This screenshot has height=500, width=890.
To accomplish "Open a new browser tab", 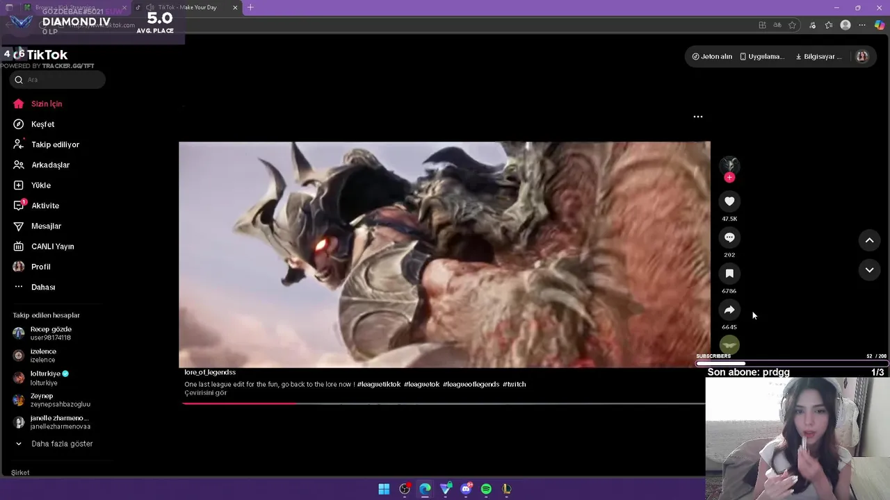I will click(250, 8).
